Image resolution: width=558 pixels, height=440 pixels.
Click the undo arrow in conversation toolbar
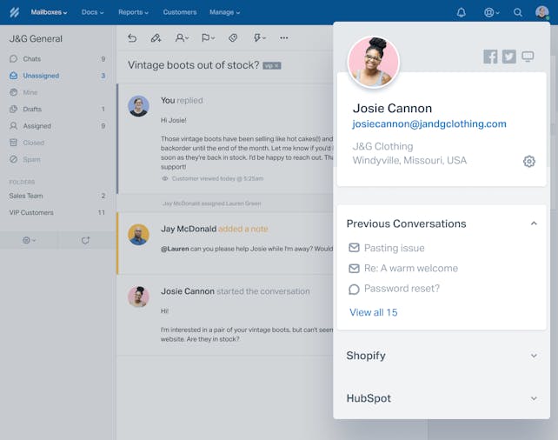132,38
